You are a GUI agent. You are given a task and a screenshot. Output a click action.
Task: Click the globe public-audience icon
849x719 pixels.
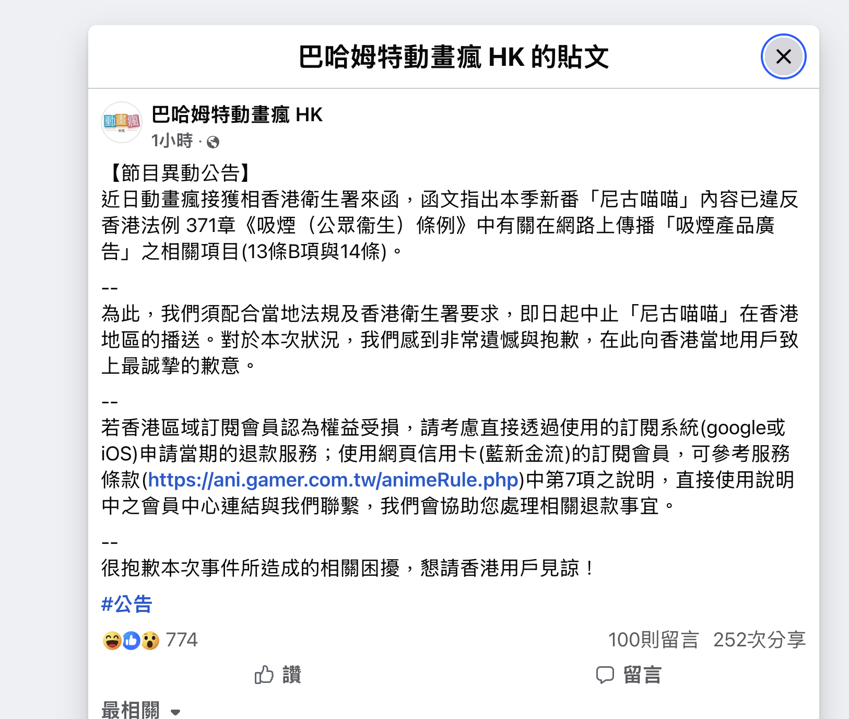213,142
